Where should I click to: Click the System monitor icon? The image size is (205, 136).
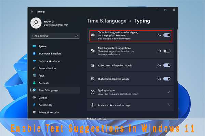point(34,46)
